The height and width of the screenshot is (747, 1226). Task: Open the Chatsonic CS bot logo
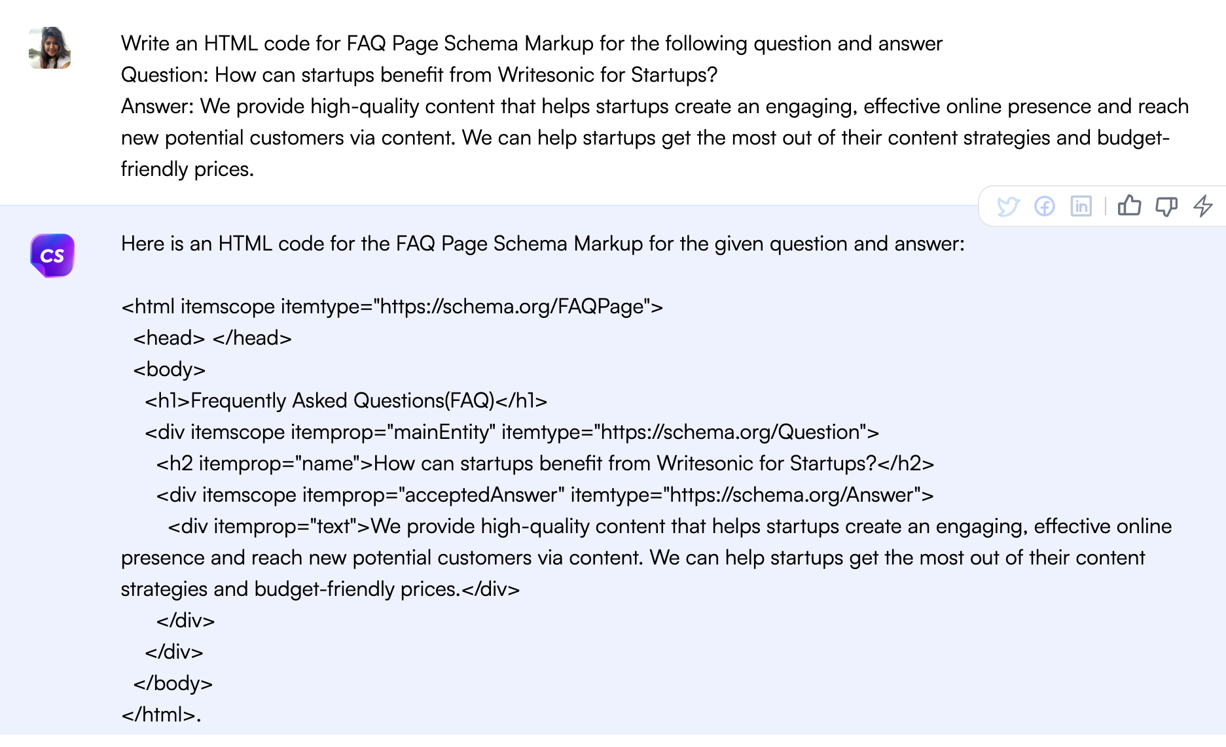(52, 255)
